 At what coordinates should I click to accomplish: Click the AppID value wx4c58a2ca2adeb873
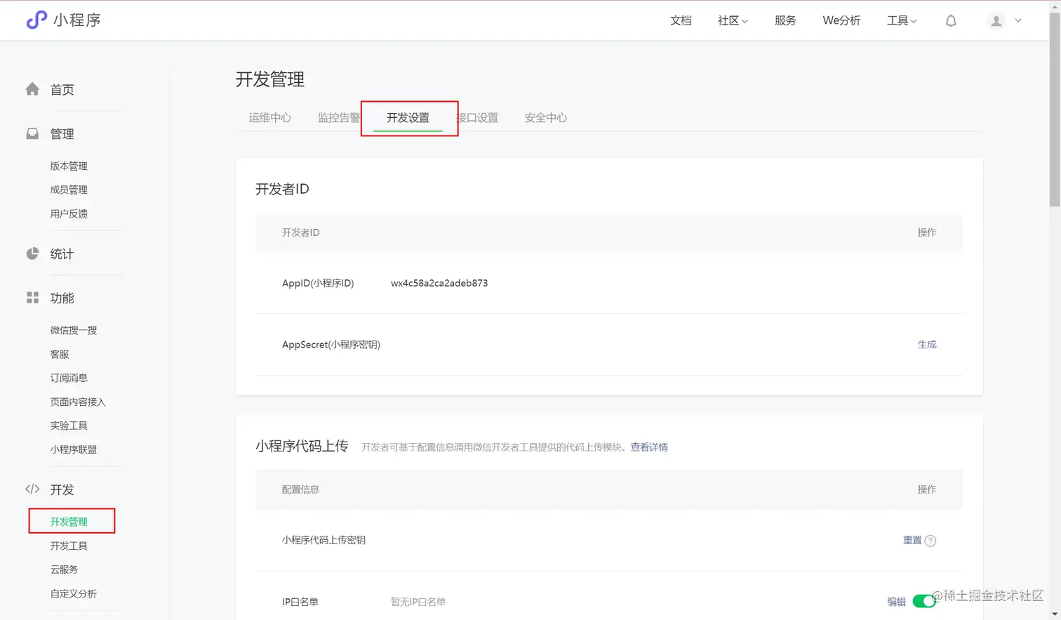coord(439,283)
